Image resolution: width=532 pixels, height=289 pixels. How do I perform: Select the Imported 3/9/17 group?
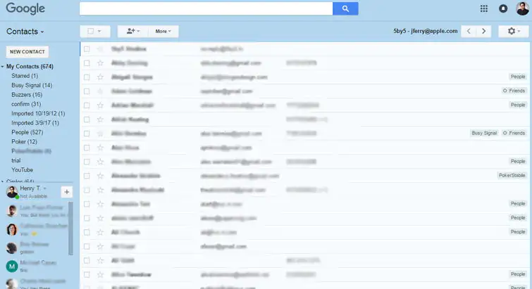pyautogui.click(x=35, y=123)
